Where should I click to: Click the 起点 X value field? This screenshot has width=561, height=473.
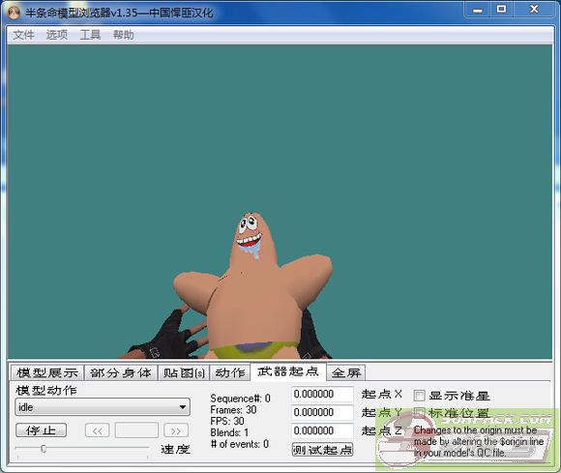point(322,394)
